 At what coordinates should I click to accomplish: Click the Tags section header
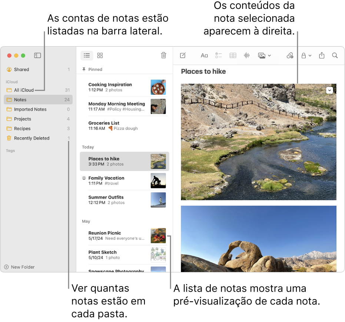[x=10, y=151]
